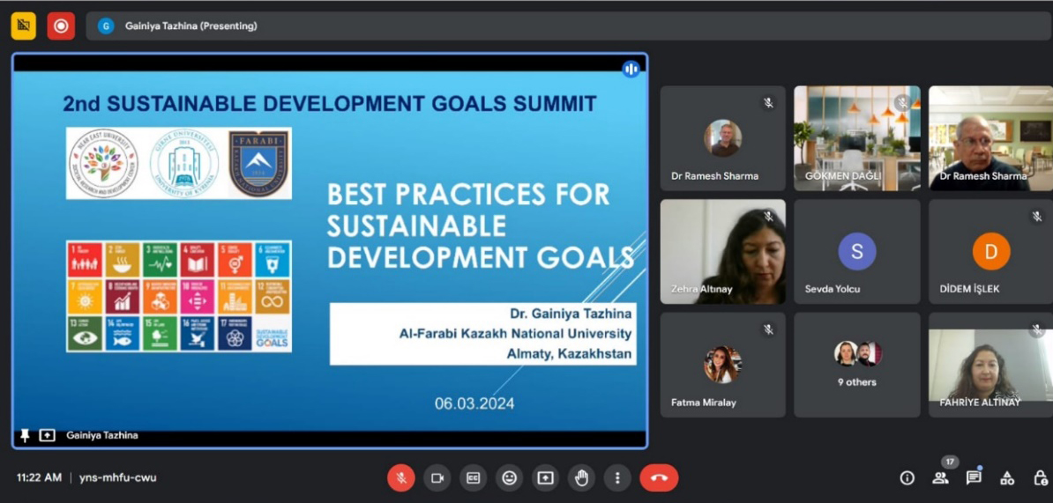Show the participants list
The height and width of the screenshot is (503, 1053).
pos(940,477)
